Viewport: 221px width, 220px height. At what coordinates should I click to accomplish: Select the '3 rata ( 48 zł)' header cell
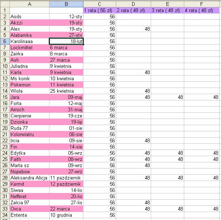click(x=167, y=10)
